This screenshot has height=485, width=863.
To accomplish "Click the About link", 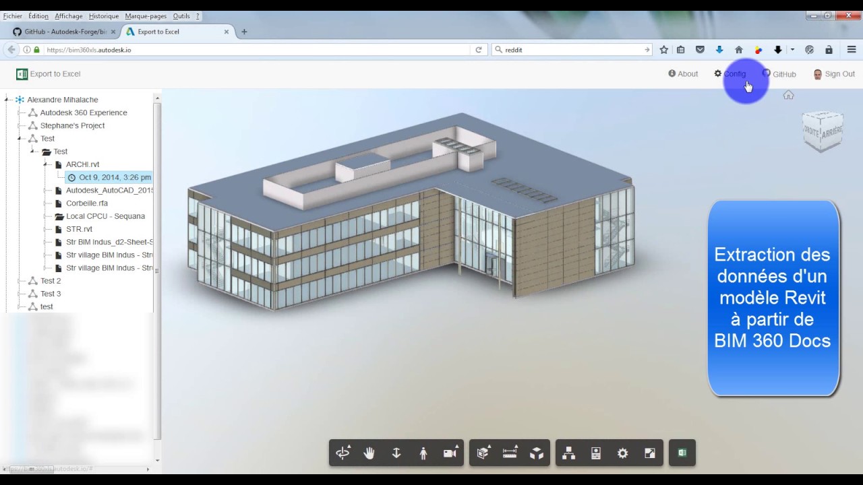I will coord(683,74).
